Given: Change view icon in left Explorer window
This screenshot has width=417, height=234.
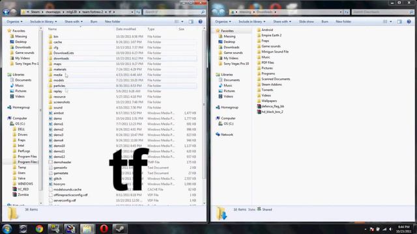Looking at the screenshot, I should 177,21.
